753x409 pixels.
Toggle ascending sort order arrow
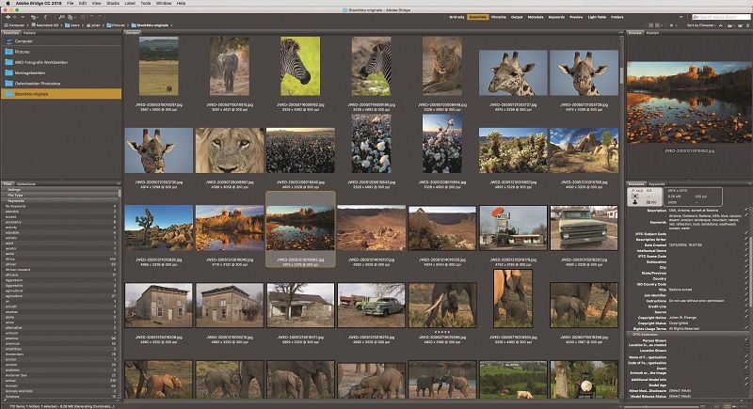coord(720,25)
